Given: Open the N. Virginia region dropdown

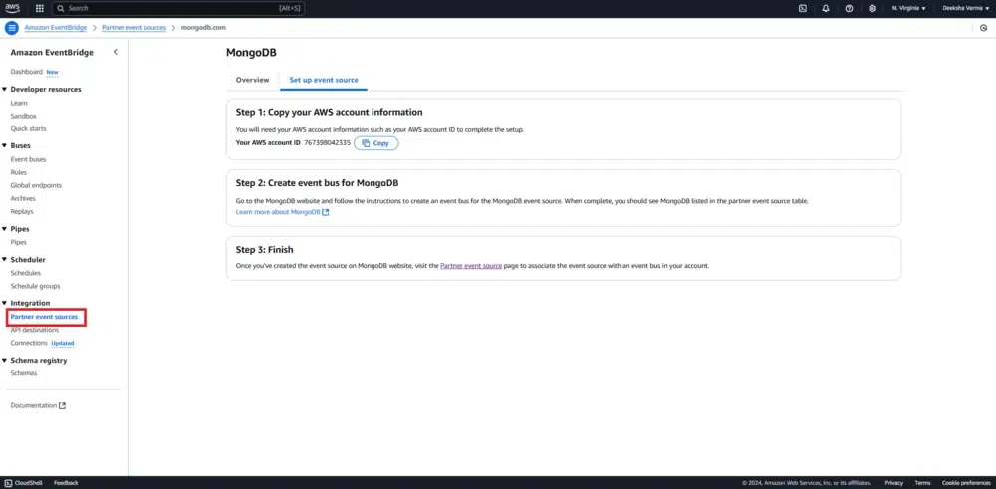Looking at the screenshot, I should 908,8.
